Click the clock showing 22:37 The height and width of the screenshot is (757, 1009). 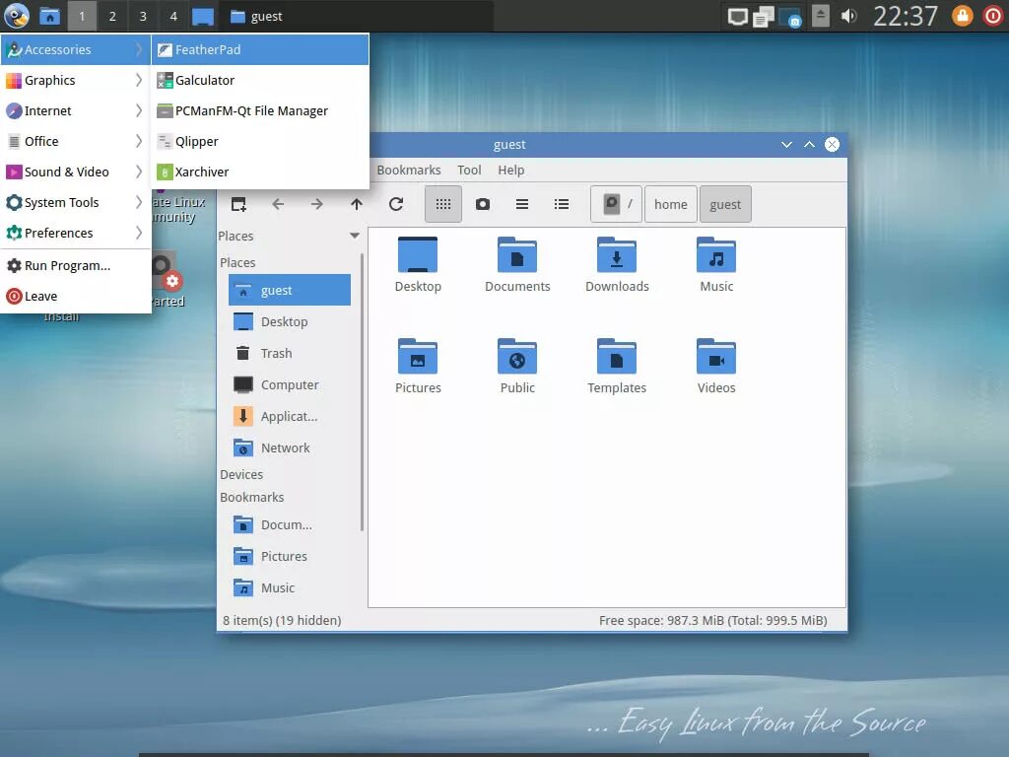(906, 16)
